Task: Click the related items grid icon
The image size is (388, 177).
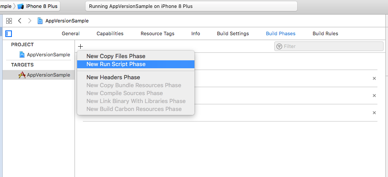Action: (x=9, y=21)
